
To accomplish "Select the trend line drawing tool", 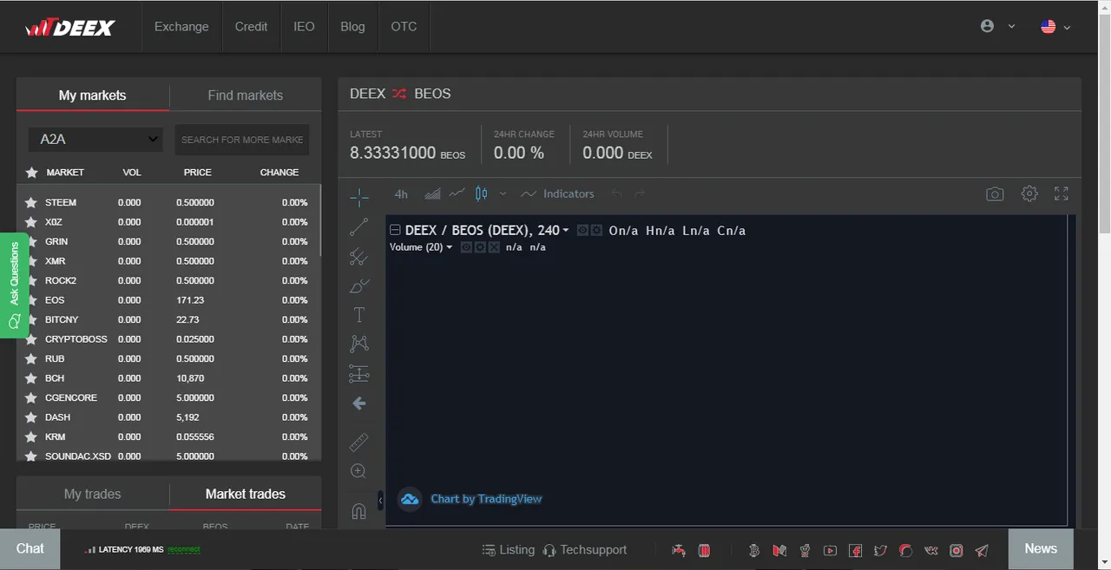I will pos(359,226).
